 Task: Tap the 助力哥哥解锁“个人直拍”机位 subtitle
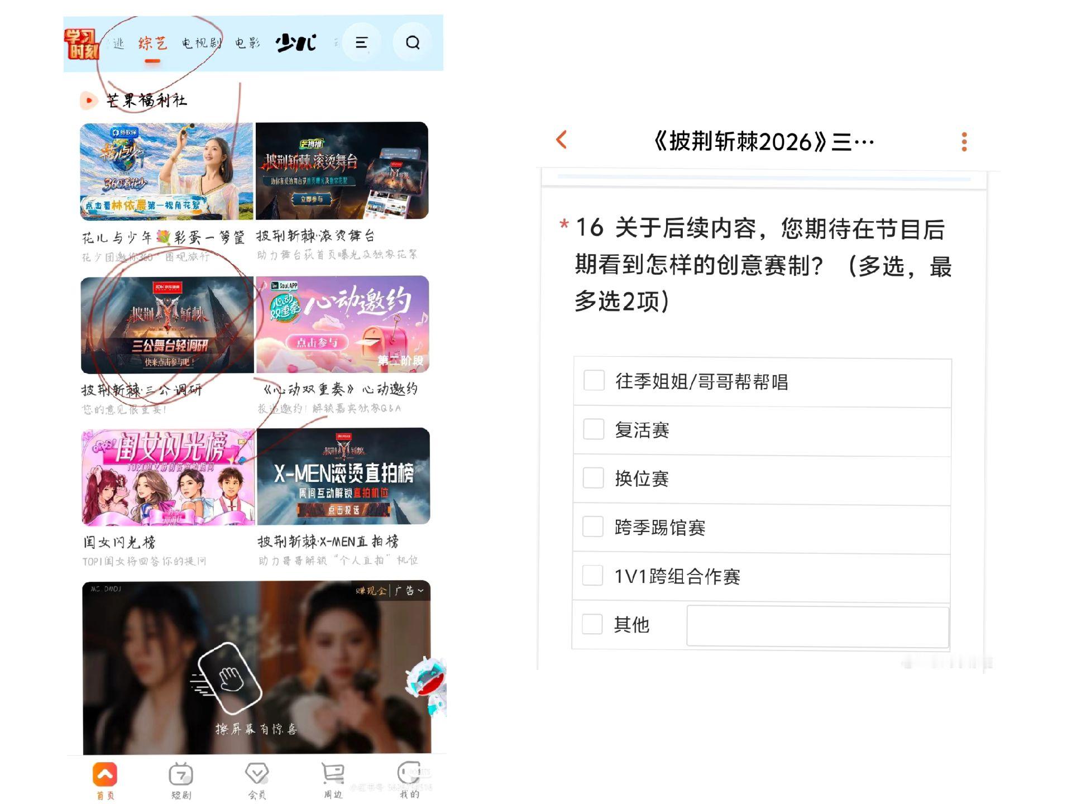click(338, 560)
